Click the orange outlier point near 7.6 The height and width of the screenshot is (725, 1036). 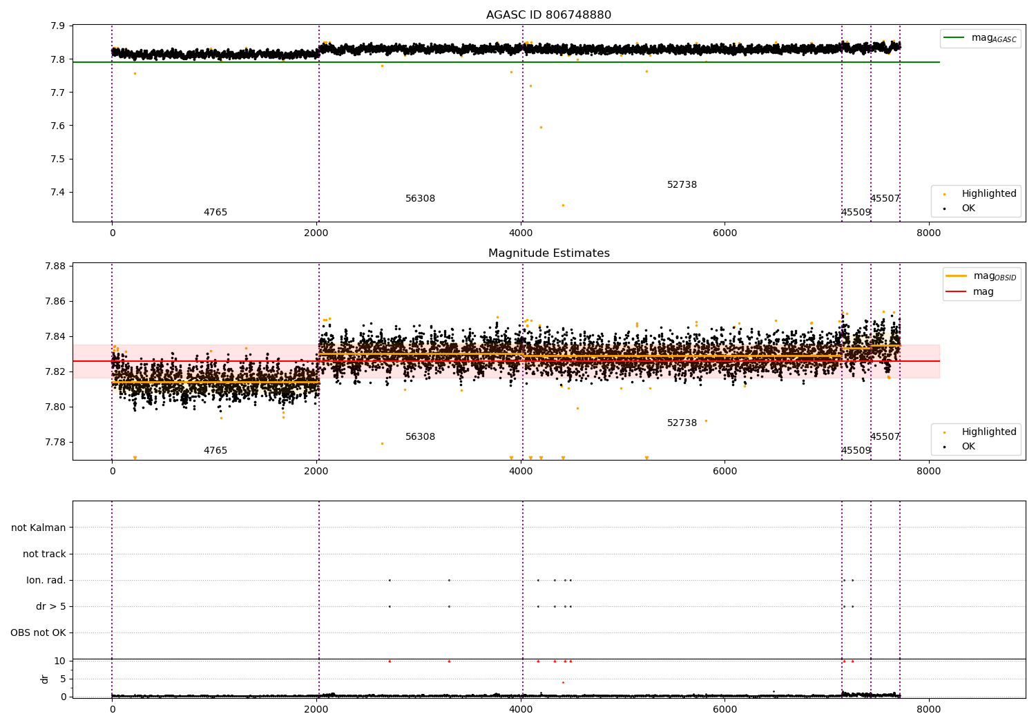click(541, 127)
